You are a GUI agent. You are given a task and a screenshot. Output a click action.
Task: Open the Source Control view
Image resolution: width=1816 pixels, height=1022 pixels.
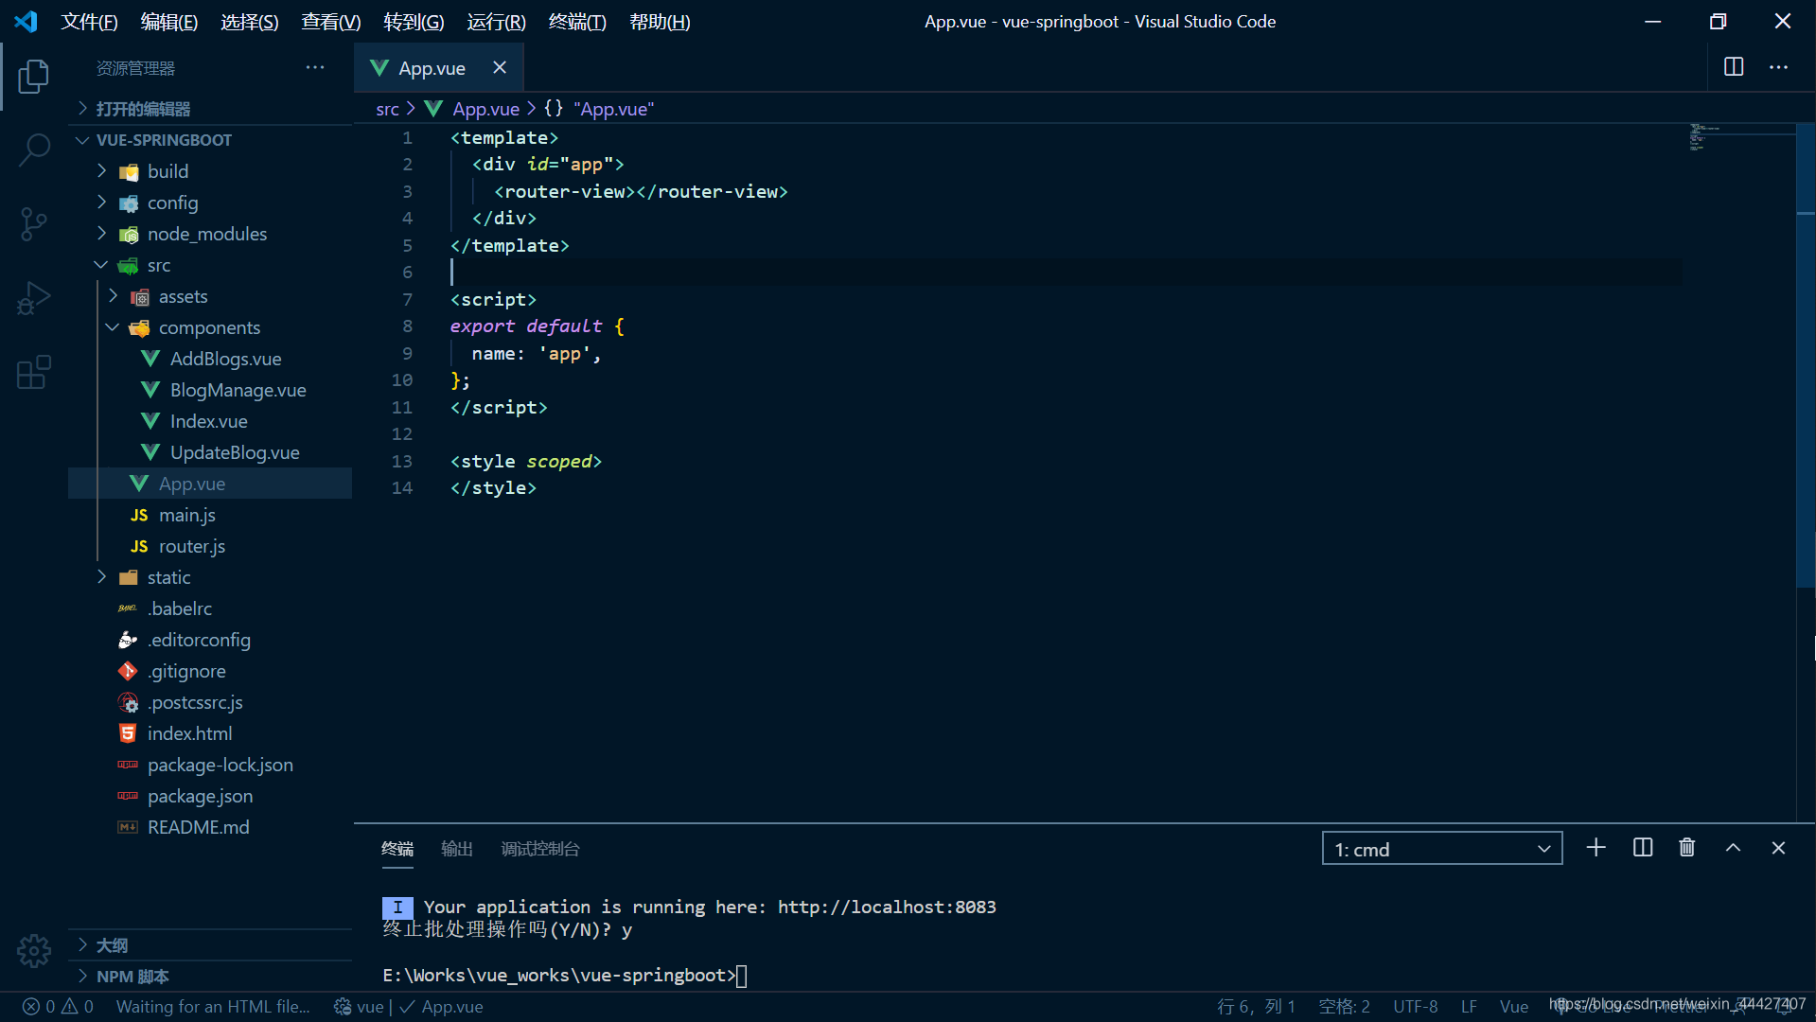(34, 224)
